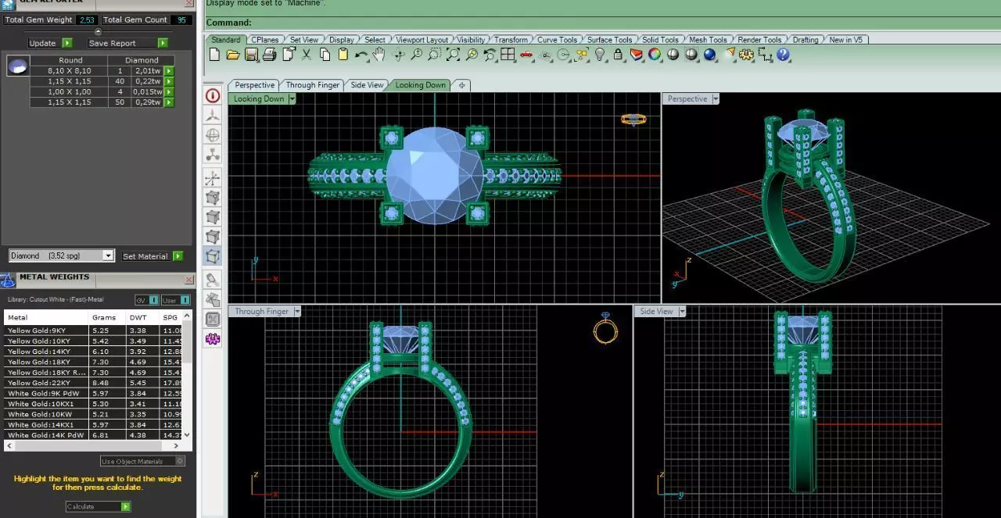Close the Metal Weights panel
This screenshot has width=1001, height=518.
point(188,279)
